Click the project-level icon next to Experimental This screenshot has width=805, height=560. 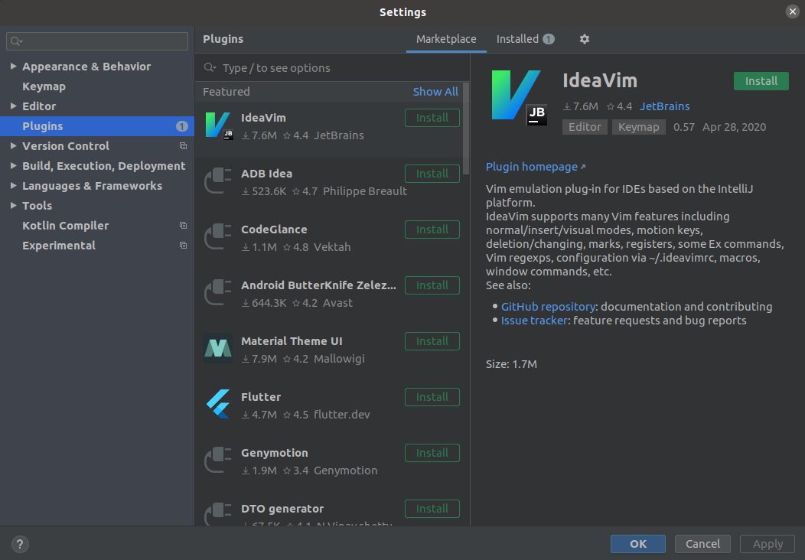183,246
